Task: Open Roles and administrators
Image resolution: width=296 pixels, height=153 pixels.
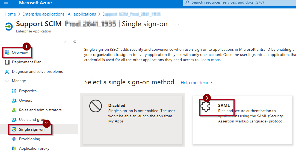Action: 40,110
